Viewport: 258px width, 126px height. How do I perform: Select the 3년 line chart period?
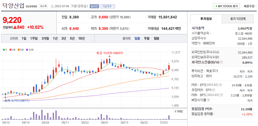coord(64,39)
